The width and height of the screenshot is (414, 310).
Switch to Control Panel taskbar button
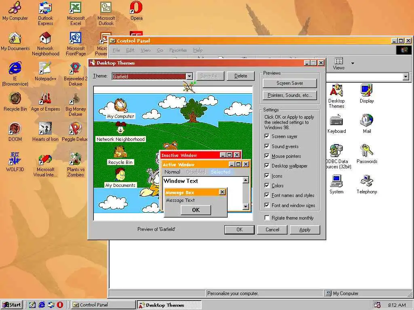tap(103, 305)
